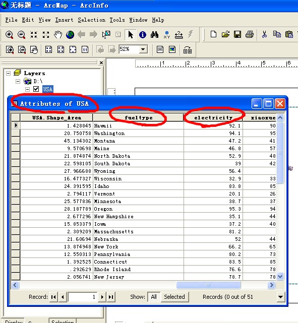The width and height of the screenshot is (298, 323).
Task: Select the Zoom In magnifier tool
Action: click(x=9, y=35)
